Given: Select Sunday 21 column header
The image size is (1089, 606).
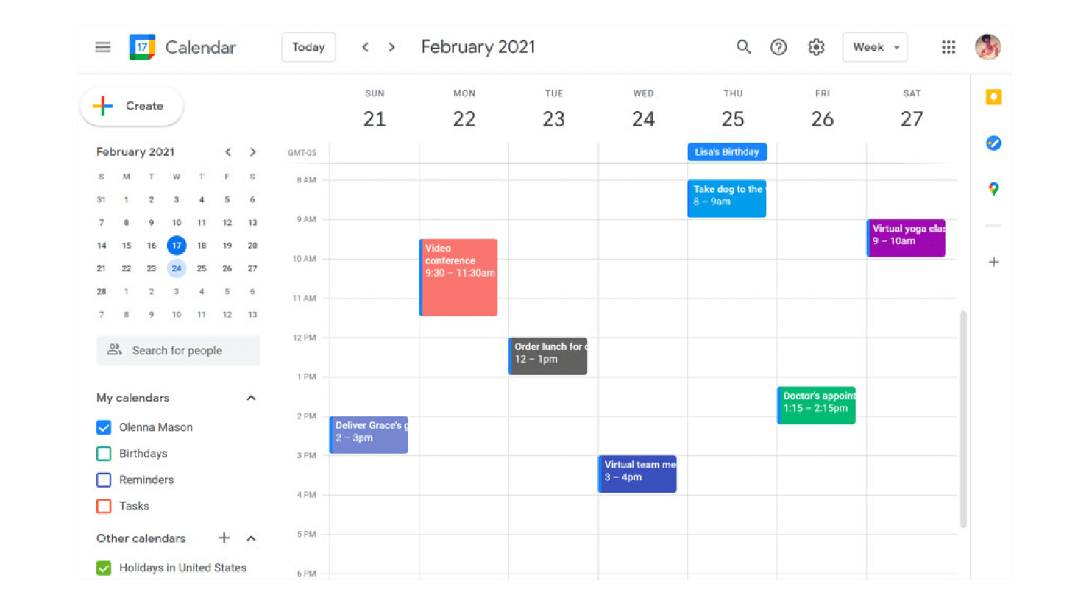Looking at the screenshot, I should click(375, 110).
